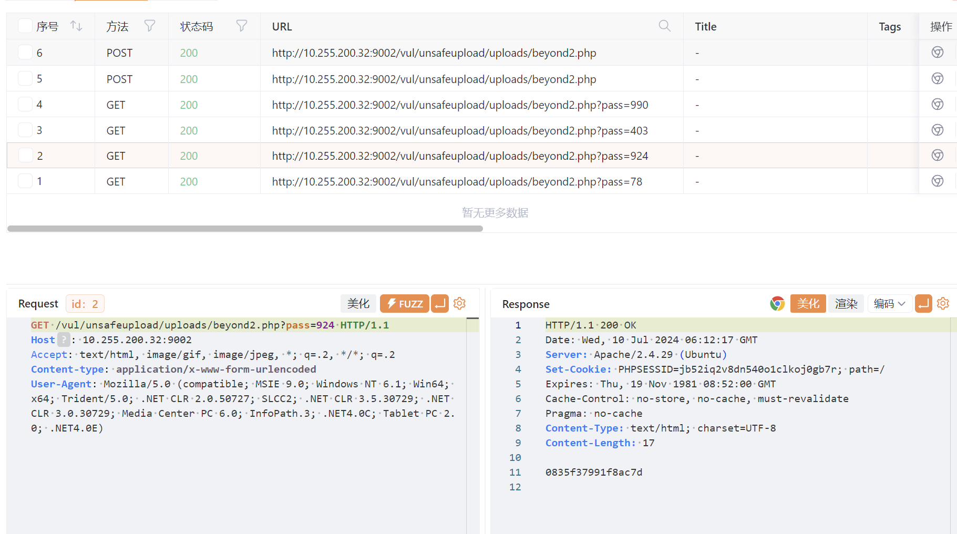
Task: Click the 渲染 render button
Action: (x=846, y=304)
